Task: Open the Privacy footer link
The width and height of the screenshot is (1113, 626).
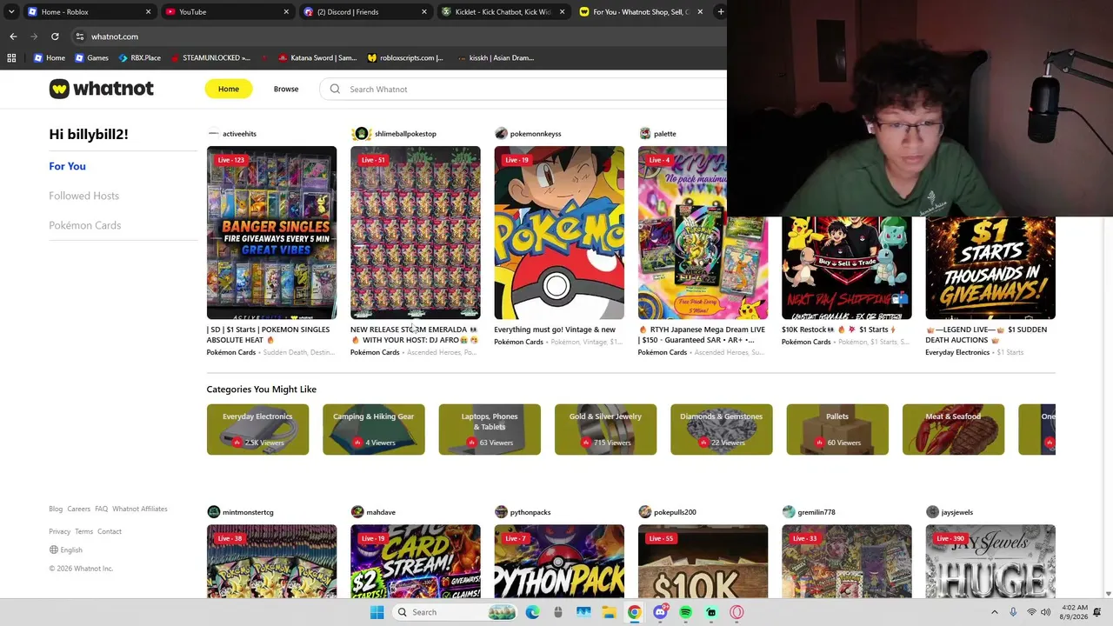Action: pyautogui.click(x=59, y=531)
